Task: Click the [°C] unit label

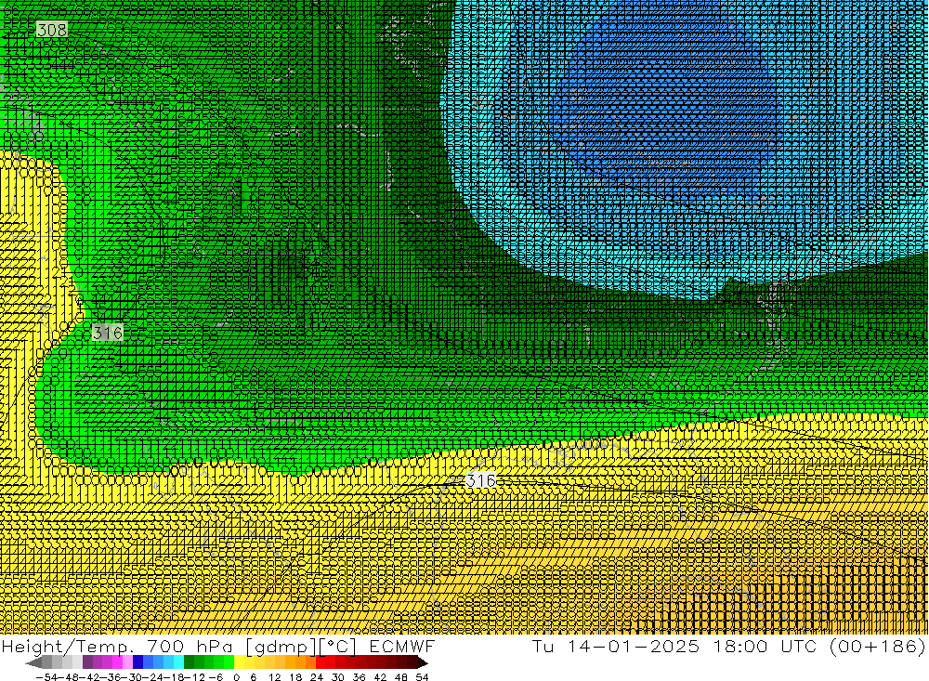Action: pyautogui.click(x=338, y=647)
